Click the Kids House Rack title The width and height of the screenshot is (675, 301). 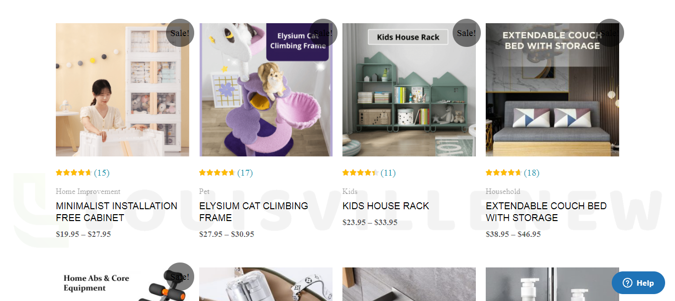tap(385, 206)
